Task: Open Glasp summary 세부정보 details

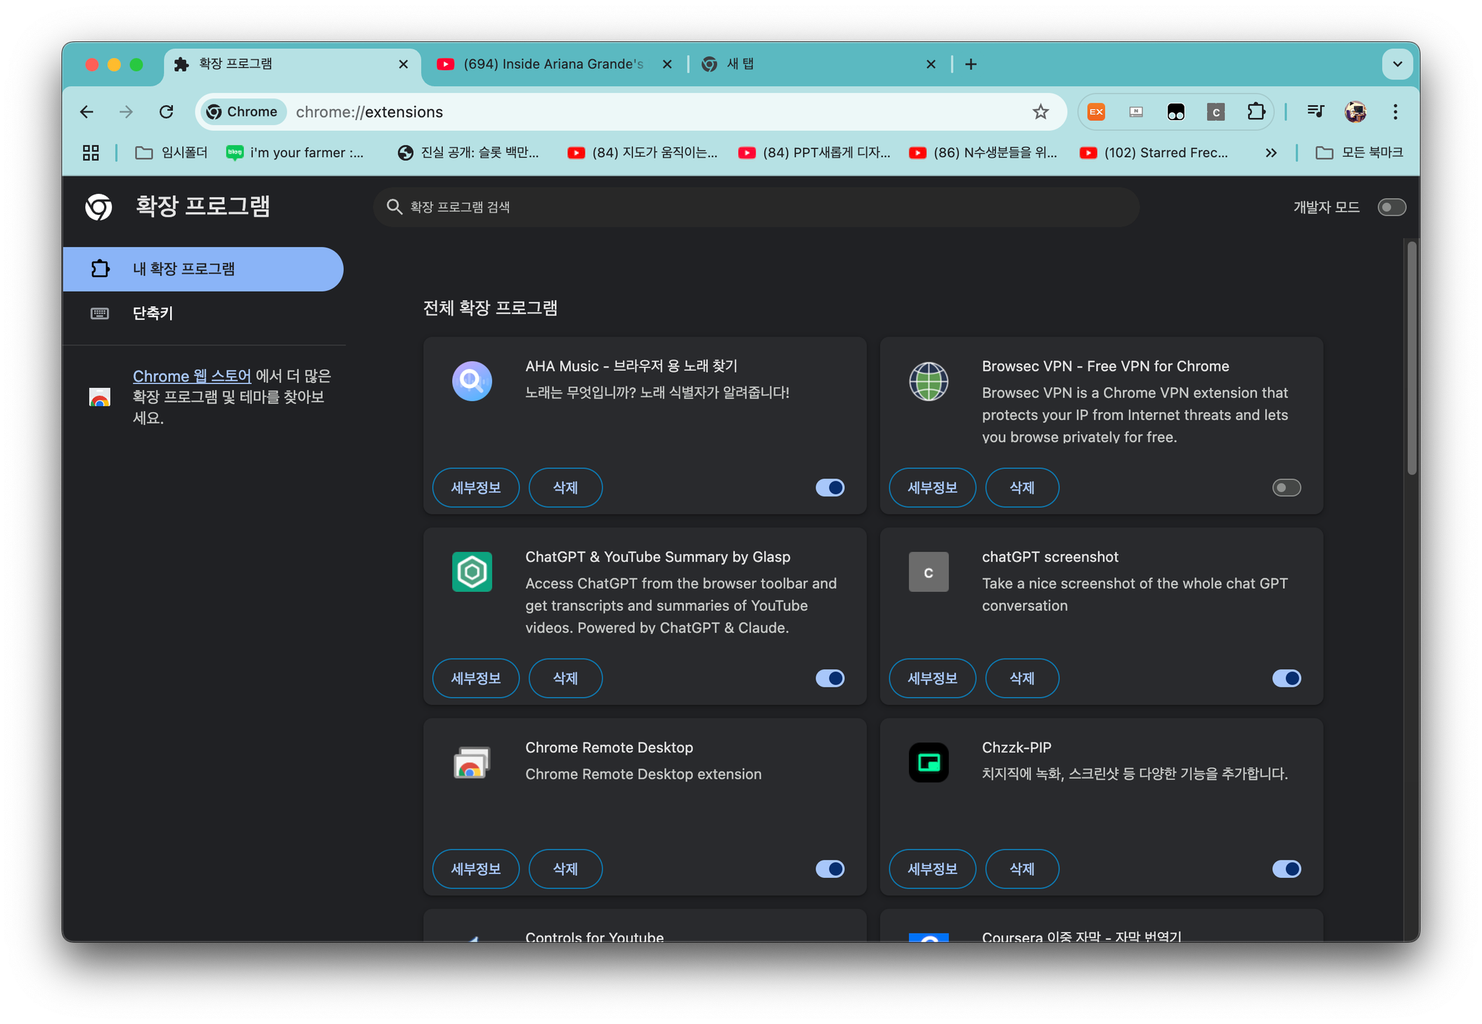Action: (x=475, y=678)
